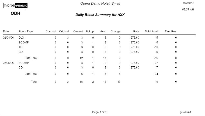The width and height of the screenshot is (205, 116).
Task: Click the Room Type column header
Action: point(26,32)
